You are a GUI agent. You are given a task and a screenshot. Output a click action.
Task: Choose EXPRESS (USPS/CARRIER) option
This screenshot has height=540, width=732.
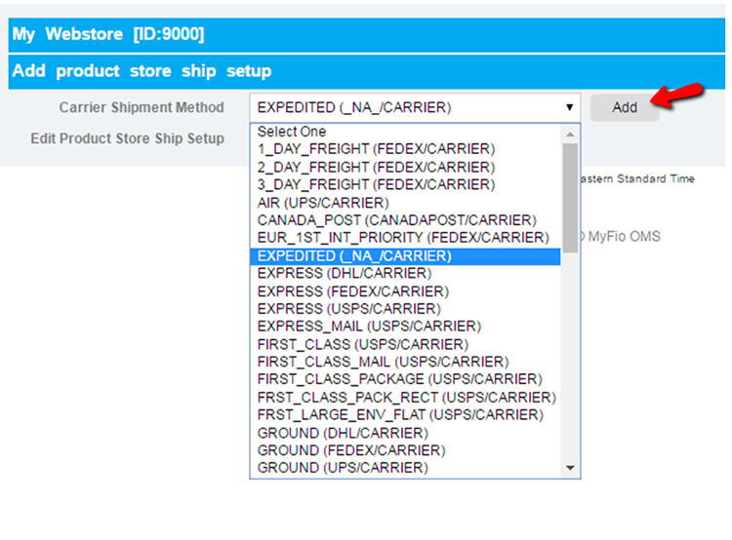point(405,309)
